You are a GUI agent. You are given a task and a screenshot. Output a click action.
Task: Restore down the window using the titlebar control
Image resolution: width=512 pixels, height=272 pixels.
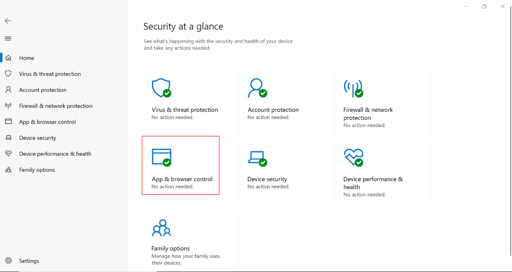484,6
